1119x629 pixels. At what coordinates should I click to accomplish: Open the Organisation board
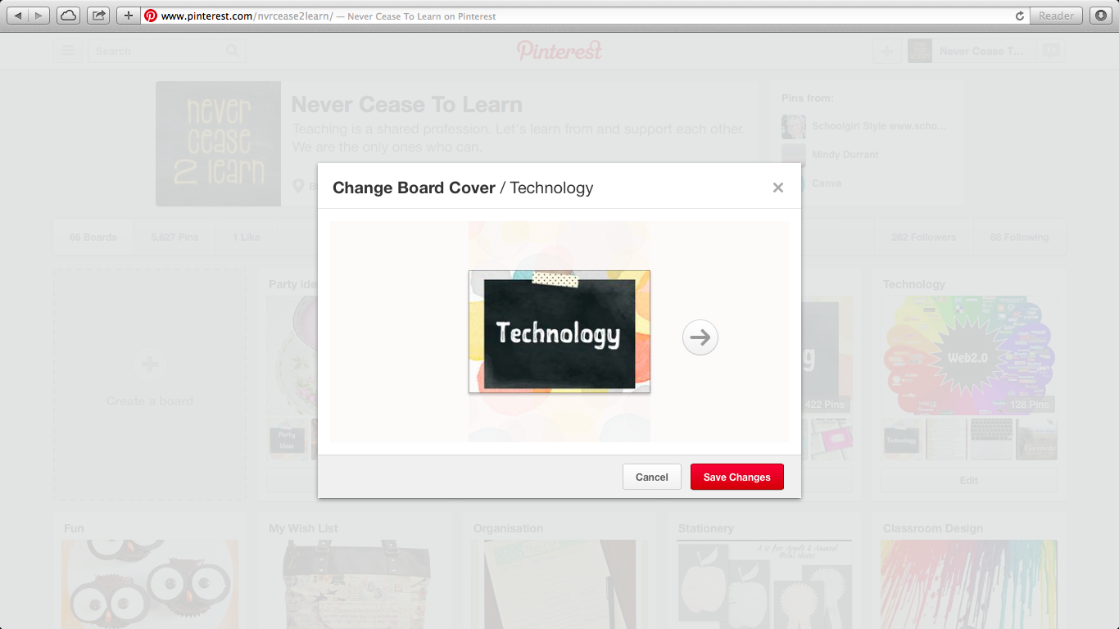[559, 584]
